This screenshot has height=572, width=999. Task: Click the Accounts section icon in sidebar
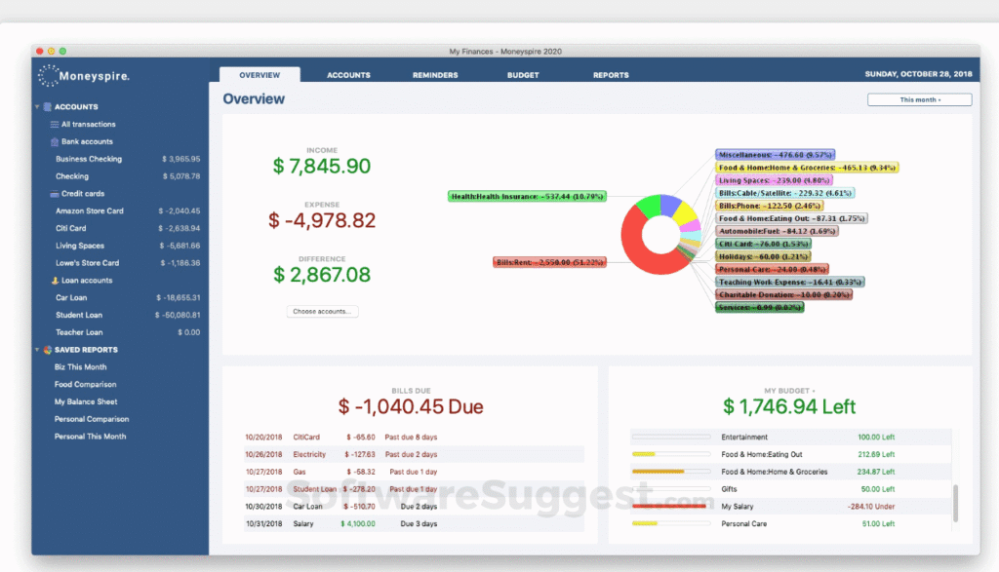pos(47,107)
